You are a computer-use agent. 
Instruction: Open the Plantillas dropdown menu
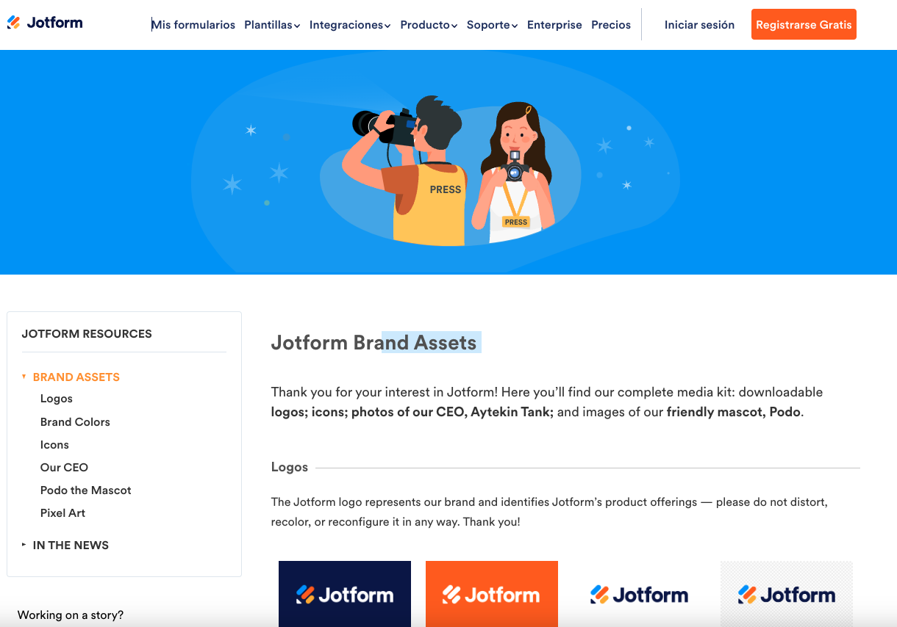coord(272,25)
